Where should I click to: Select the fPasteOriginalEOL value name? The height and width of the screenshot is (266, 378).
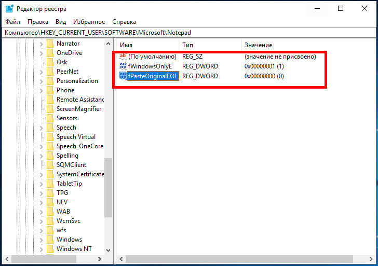point(153,76)
